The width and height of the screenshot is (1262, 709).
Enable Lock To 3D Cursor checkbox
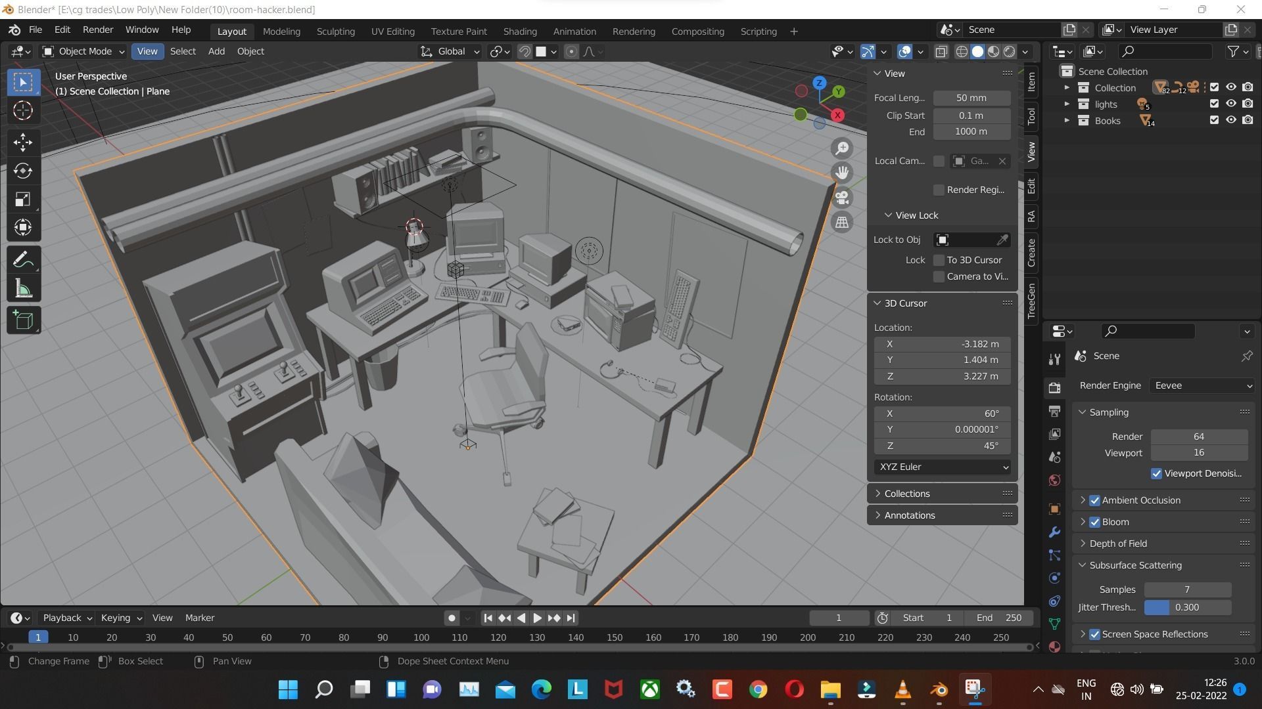(939, 260)
